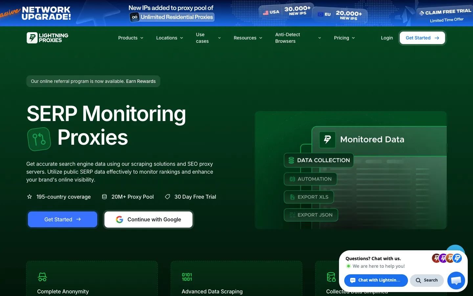Continue with Google sign-in
Viewport: 473px width, 296px height.
pos(148,219)
